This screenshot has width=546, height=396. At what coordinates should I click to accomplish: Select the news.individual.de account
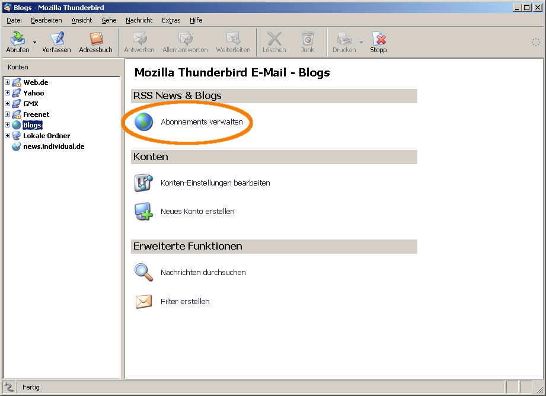pos(53,146)
